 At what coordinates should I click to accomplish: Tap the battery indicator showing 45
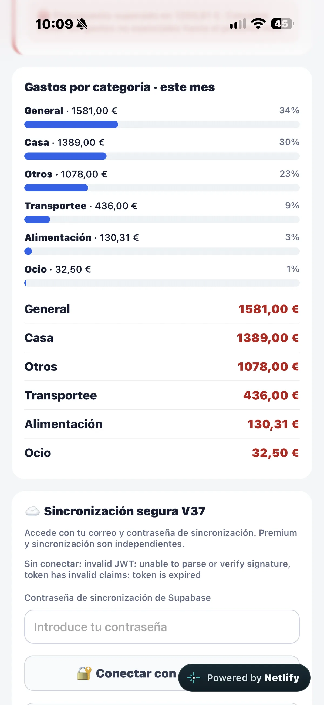click(x=282, y=24)
